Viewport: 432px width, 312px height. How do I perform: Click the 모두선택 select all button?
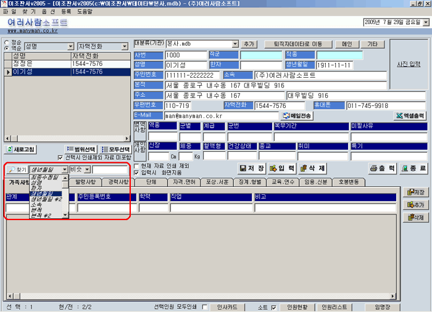click(116, 149)
